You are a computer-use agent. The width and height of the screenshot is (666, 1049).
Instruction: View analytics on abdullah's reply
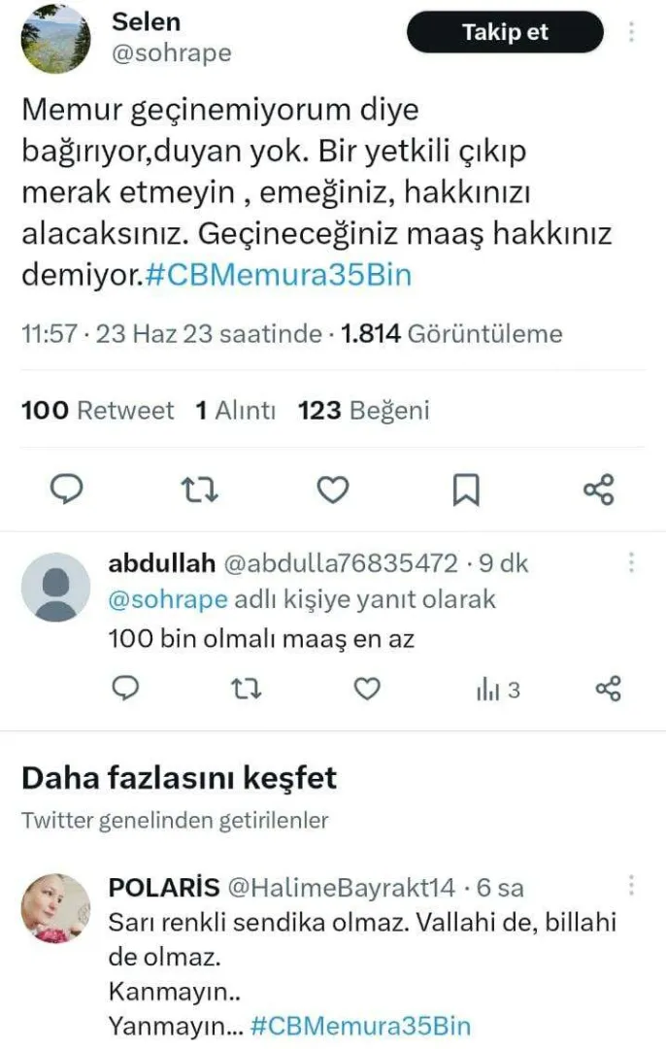click(x=497, y=690)
